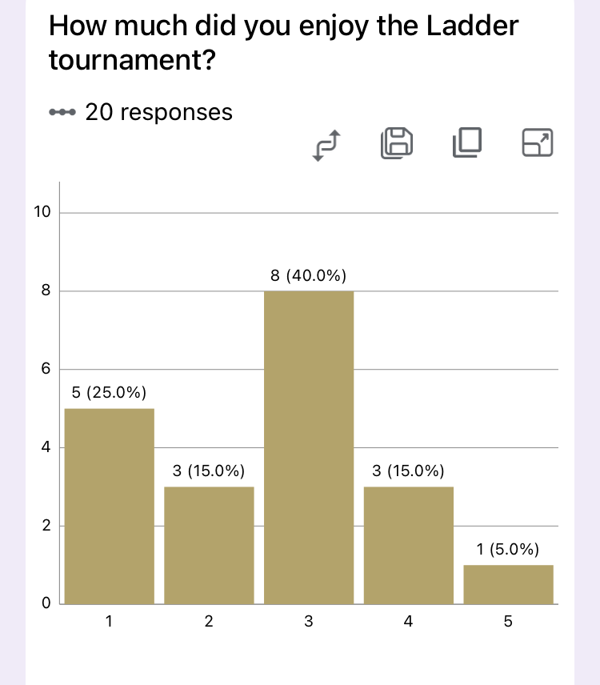Select the shortest bar for rating 5
Viewport: 600px width, 685px height.
point(508,584)
